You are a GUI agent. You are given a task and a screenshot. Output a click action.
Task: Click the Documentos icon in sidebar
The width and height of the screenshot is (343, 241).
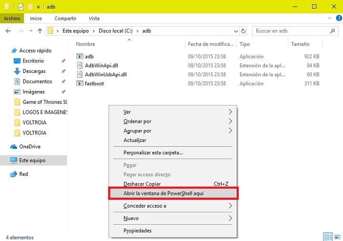(x=17, y=81)
